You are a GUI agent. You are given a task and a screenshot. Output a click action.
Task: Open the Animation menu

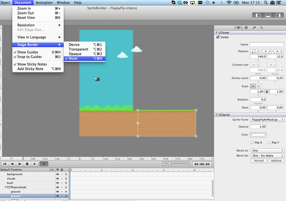click(44, 2)
